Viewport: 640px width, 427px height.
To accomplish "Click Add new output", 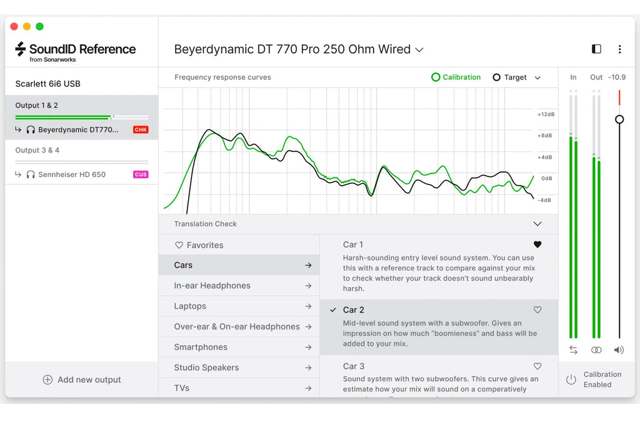I will [82, 379].
